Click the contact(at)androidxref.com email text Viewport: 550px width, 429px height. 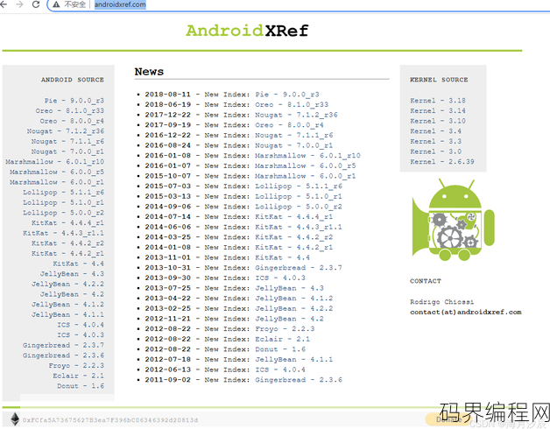(x=465, y=312)
